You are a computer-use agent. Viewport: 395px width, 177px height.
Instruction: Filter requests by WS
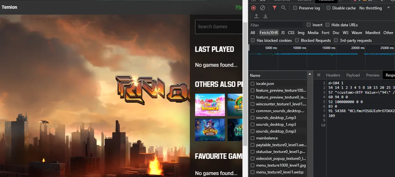point(346,33)
